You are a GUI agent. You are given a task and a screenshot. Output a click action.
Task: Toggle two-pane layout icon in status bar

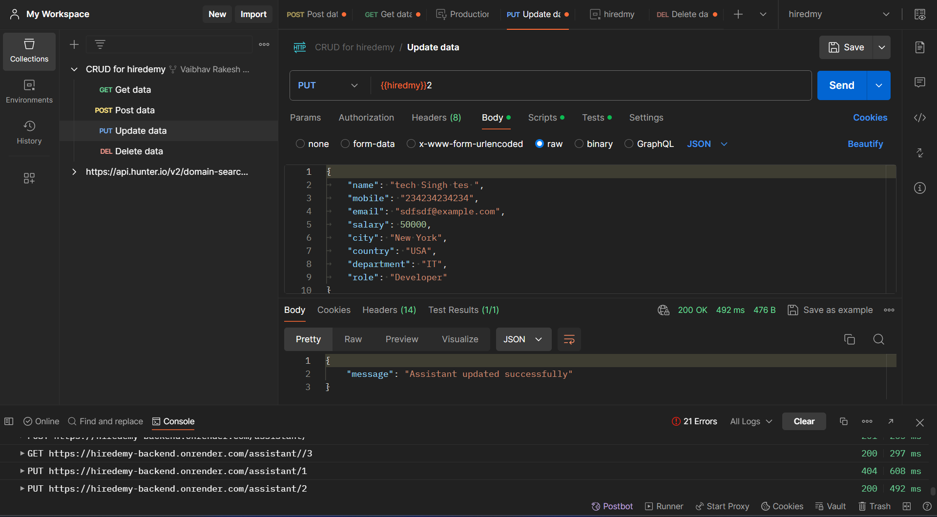pyautogui.click(x=907, y=506)
